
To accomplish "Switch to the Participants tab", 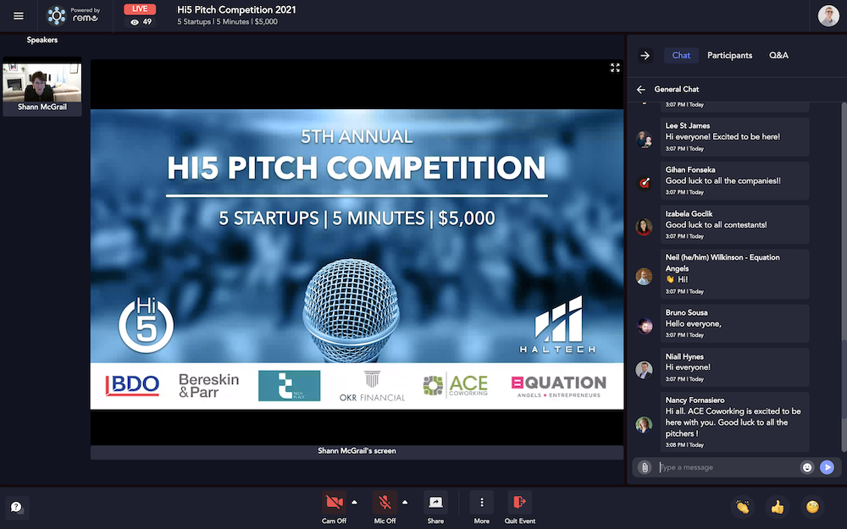I will [729, 55].
